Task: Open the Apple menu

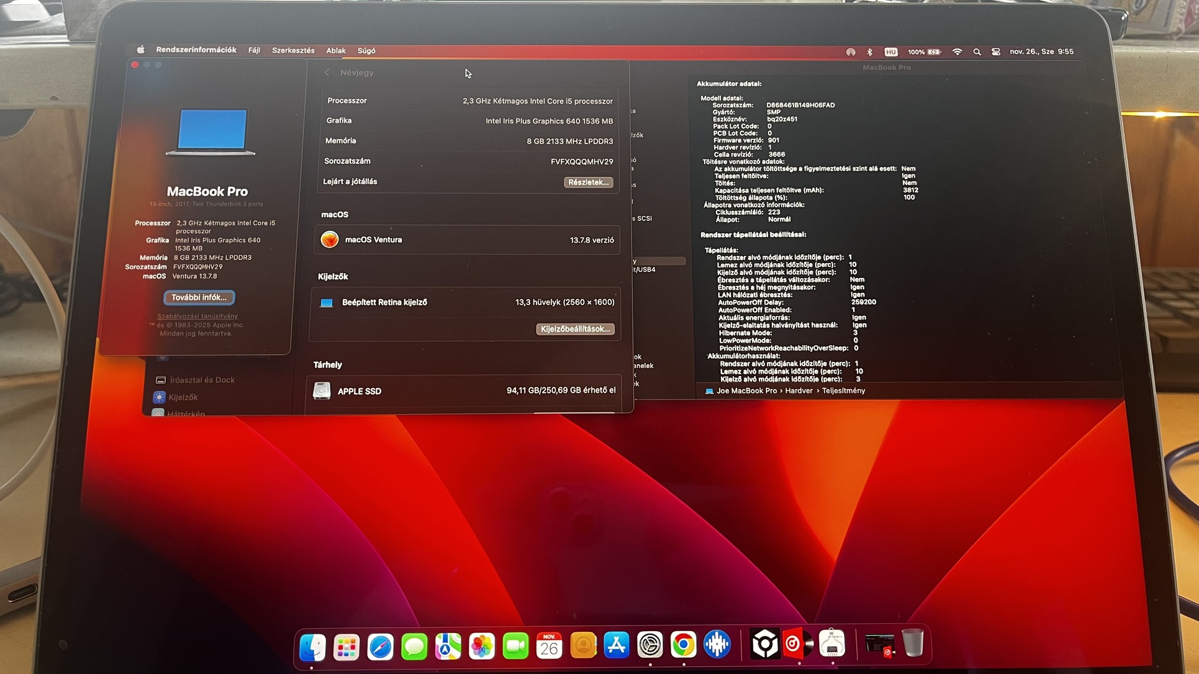Action: [141, 50]
